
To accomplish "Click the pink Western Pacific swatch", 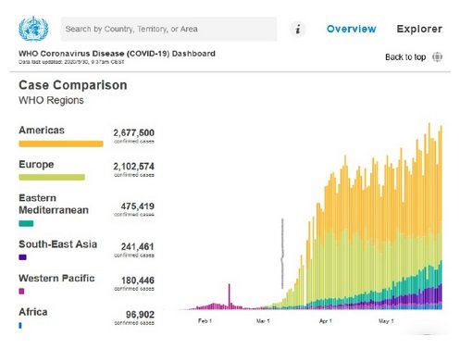I will (21, 291).
